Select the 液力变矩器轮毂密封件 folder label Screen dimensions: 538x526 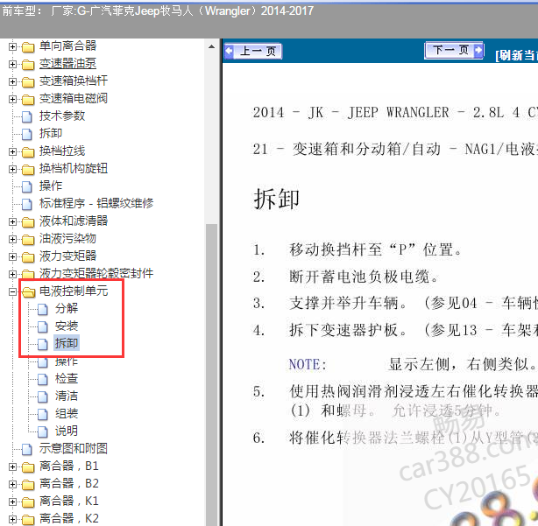click(x=96, y=273)
